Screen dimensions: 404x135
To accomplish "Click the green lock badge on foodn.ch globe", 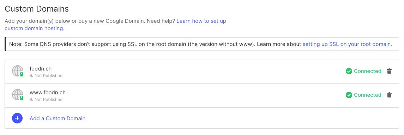I will 22,75.
